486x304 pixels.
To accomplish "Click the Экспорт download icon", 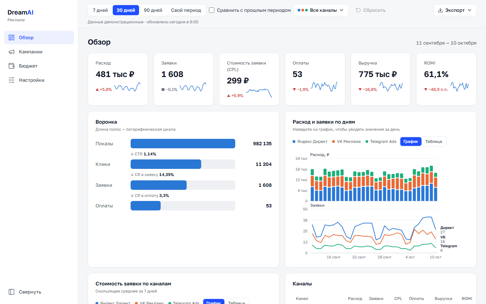I will click(x=440, y=10).
